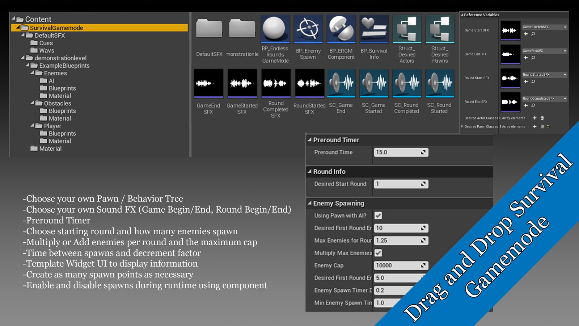Select the ExampleBlueprints folder in tree

point(64,66)
